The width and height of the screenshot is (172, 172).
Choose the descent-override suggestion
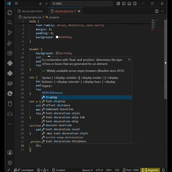click(x=86, y=125)
